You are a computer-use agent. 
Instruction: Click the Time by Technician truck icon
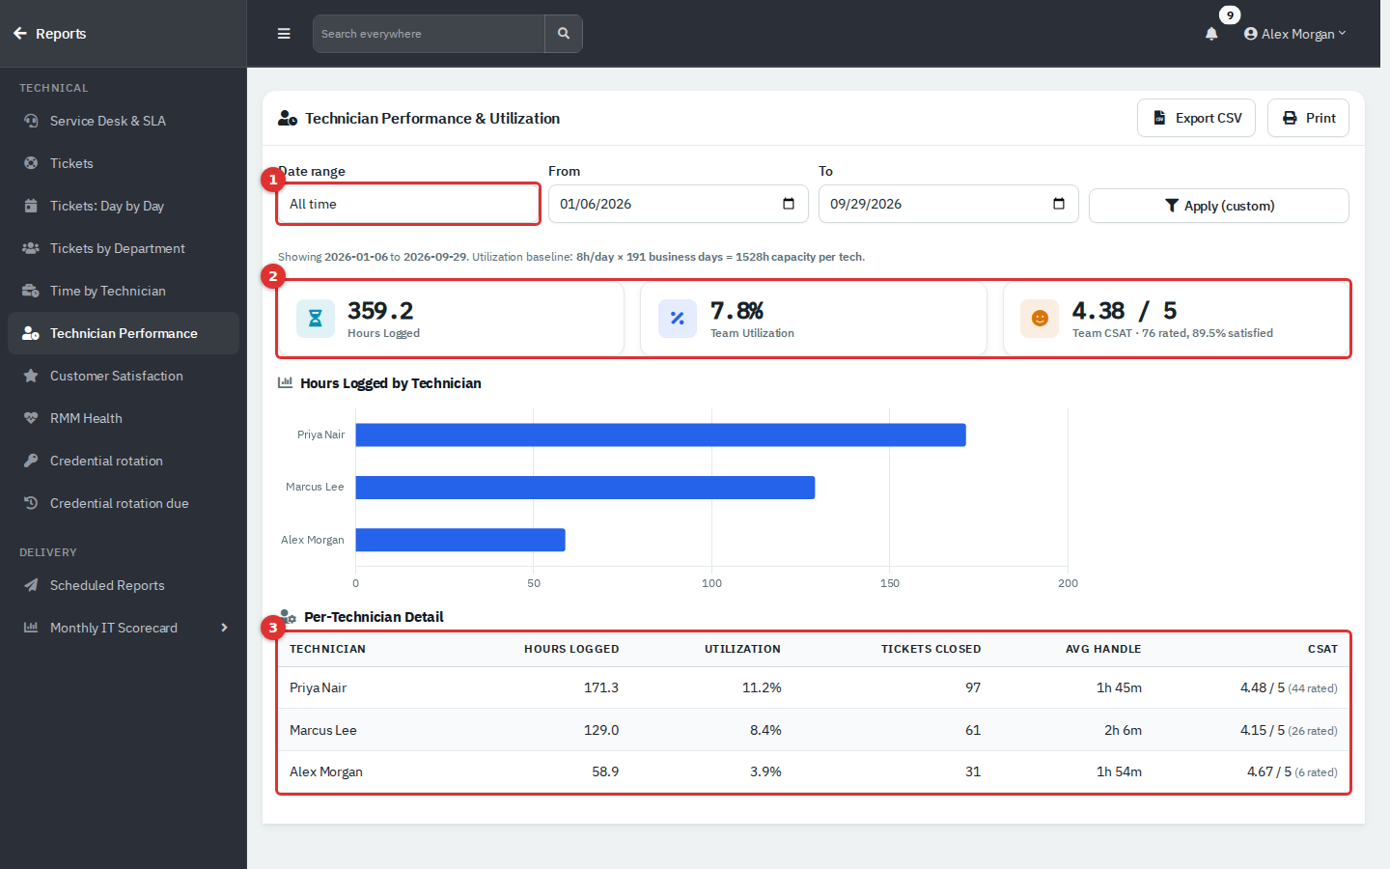point(31,291)
